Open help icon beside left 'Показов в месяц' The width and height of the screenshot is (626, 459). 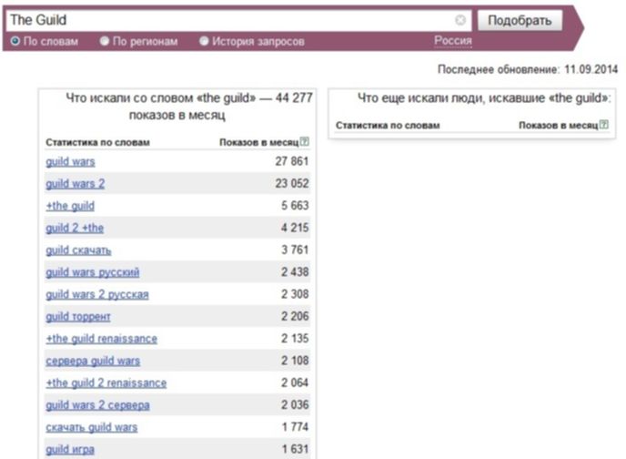305,141
